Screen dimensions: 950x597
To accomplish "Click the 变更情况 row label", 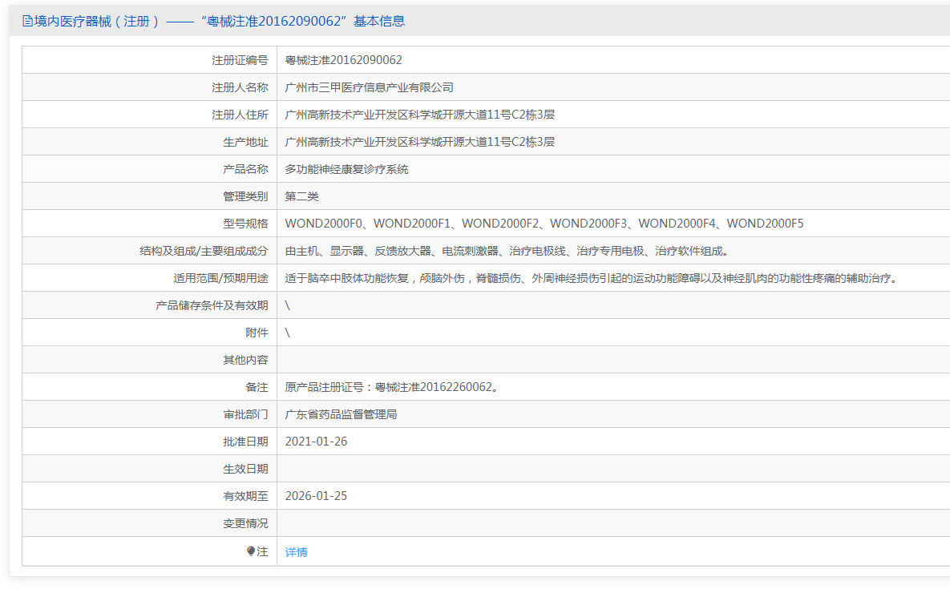I will tap(245, 523).
